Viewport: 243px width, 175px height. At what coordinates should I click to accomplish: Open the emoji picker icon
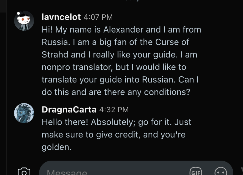click(221, 171)
